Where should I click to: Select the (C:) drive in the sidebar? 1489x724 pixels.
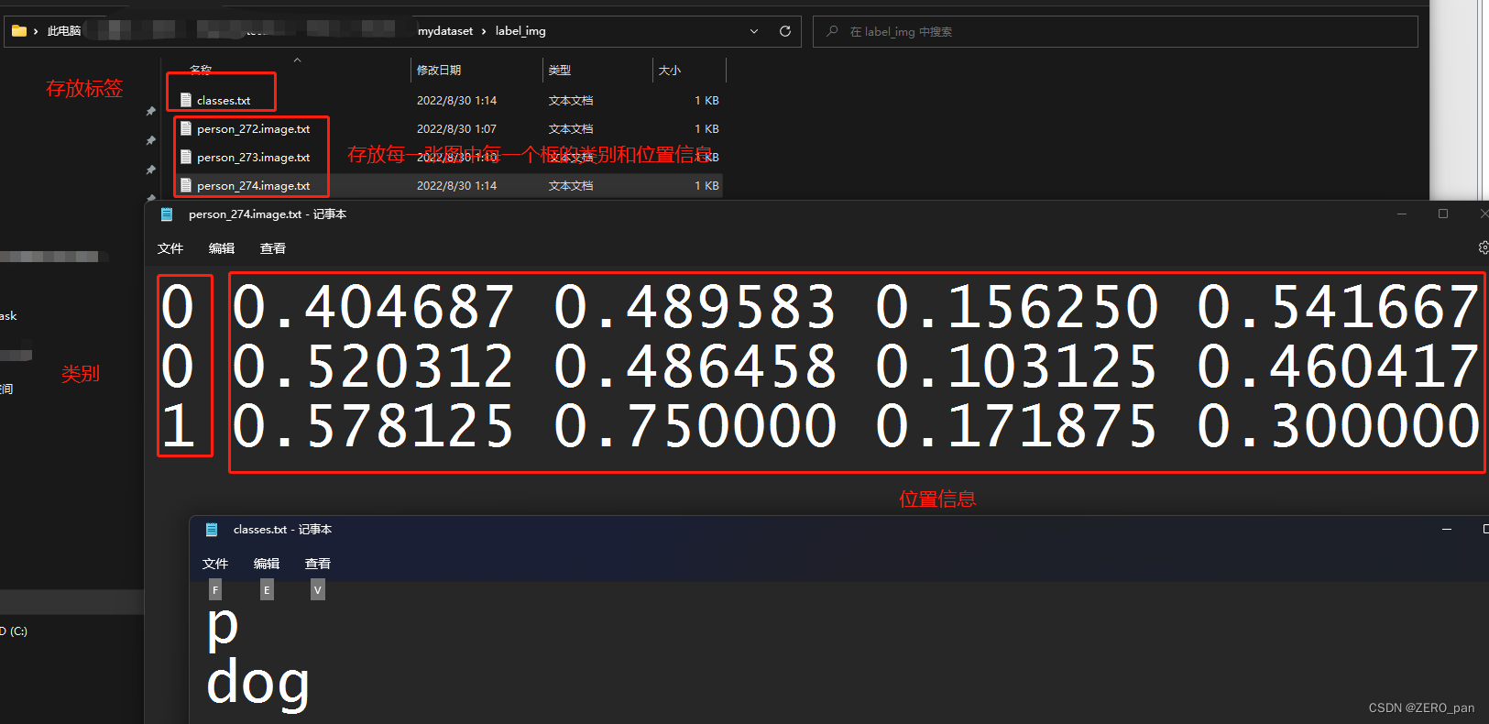(x=14, y=631)
